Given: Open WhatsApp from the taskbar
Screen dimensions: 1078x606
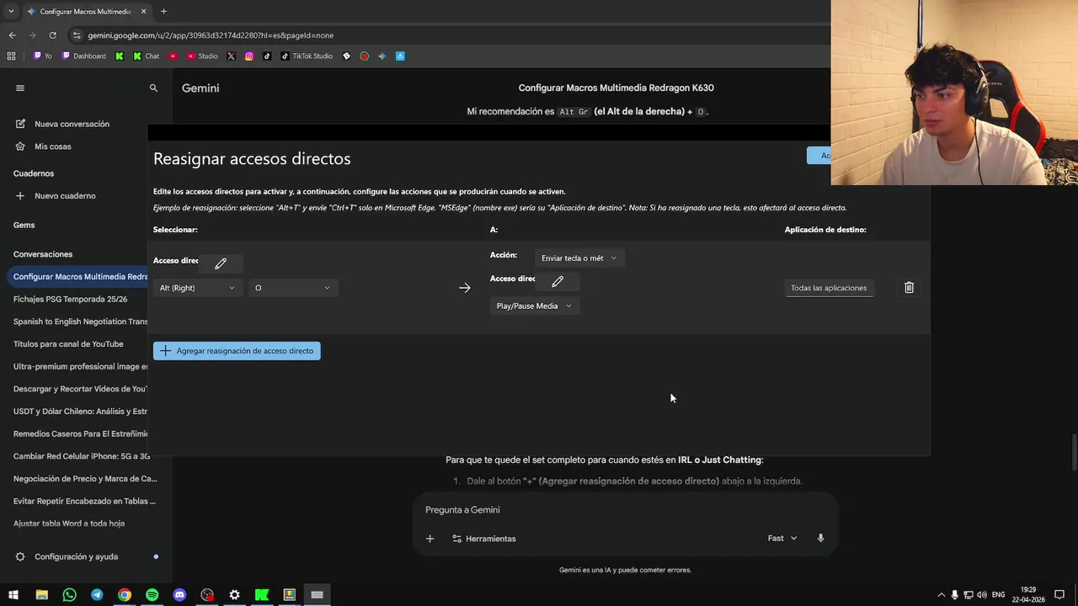Looking at the screenshot, I should (69, 595).
